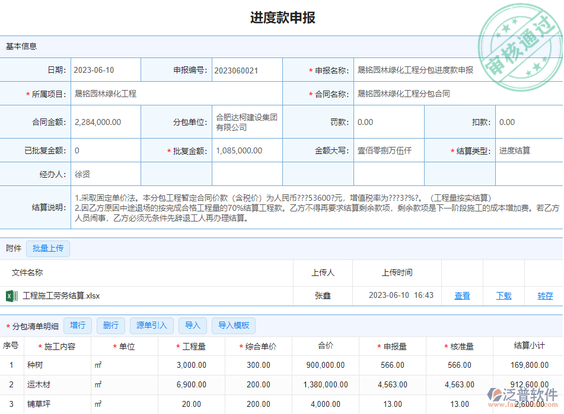564x414 pixels.
Task: Click the 导入 import button
Action: click(x=193, y=325)
